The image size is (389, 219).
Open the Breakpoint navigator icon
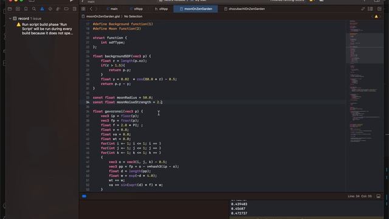(x=66, y=9)
